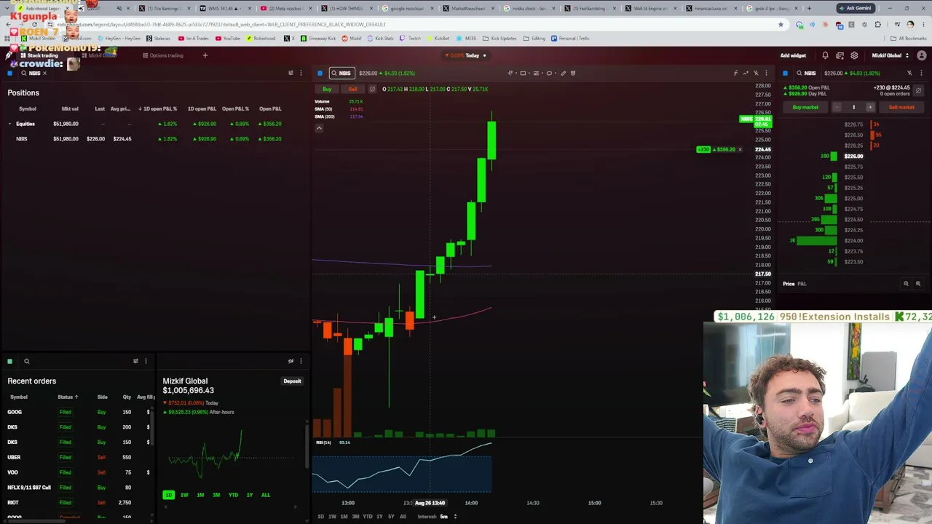The height and width of the screenshot is (524, 932).
Task: Click the fibonacci tool in the chart toolbar
Action: [536, 73]
